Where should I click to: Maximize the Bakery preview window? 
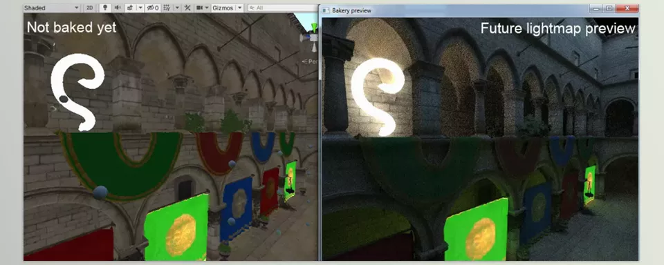(x=609, y=8)
